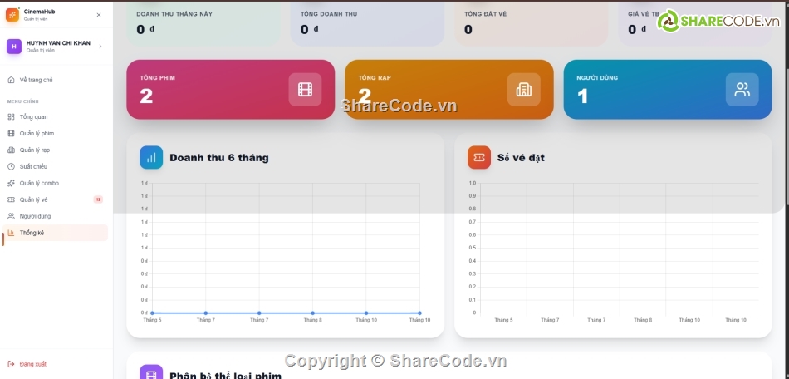Click the bar chart icon beside Doanh thu 6 tháng
The image size is (789, 379).
[x=151, y=157]
